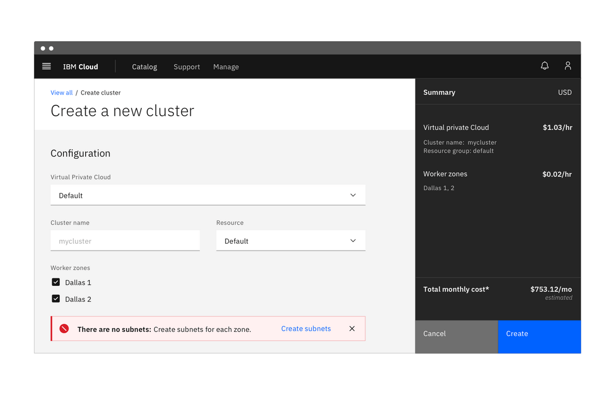Follow the Create subnets link
The height and width of the screenshot is (397, 616).
(306, 329)
